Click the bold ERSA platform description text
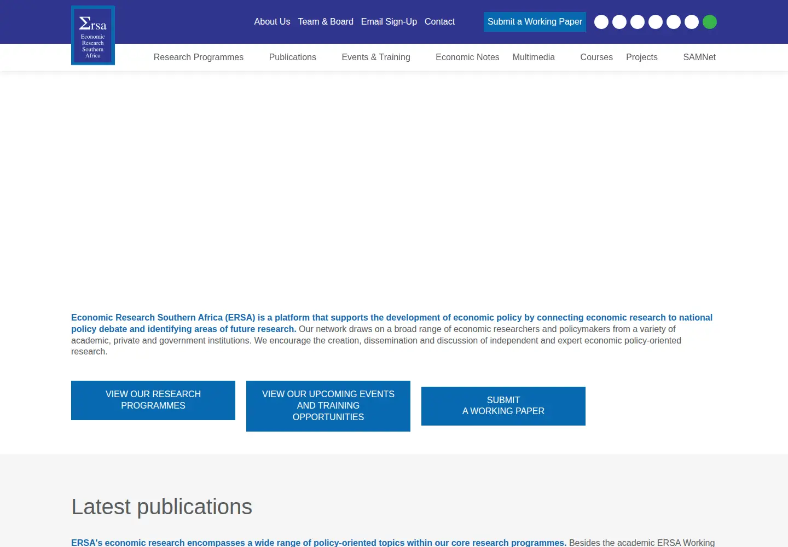Viewport: 788px width, 547px height. tap(392, 323)
